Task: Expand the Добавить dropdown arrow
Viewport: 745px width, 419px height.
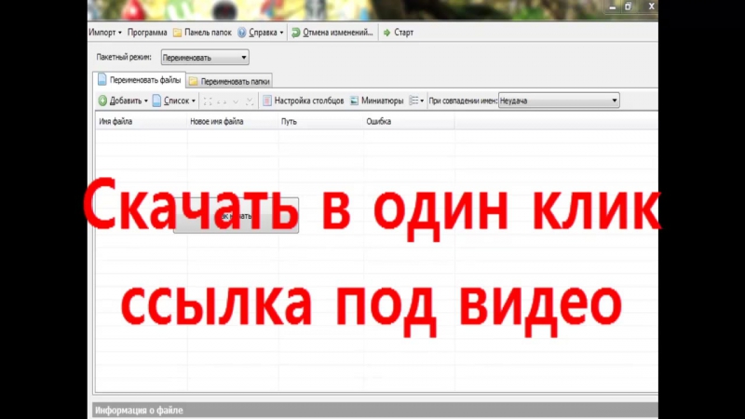Action: coord(146,101)
